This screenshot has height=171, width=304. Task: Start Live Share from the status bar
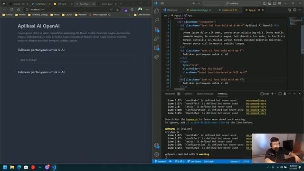pos(194,161)
